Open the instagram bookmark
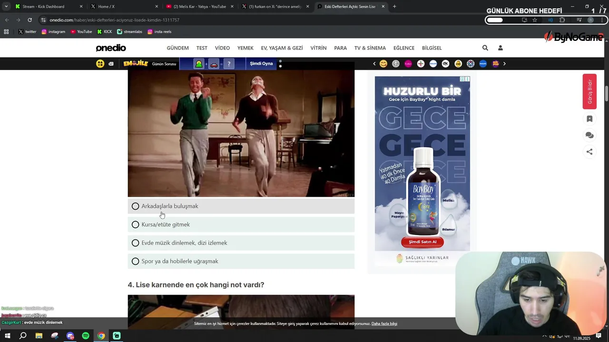The width and height of the screenshot is (609, 342). click(53, 32)
